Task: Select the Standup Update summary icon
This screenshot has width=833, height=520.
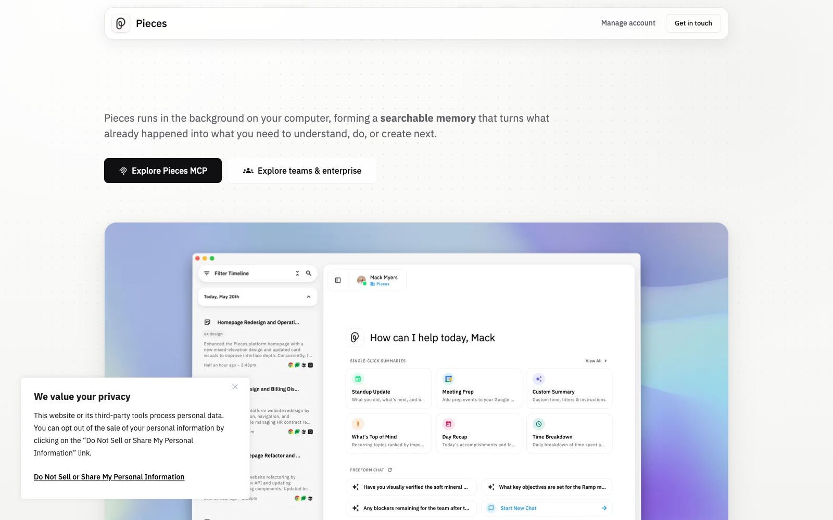Action: [358, 379]
